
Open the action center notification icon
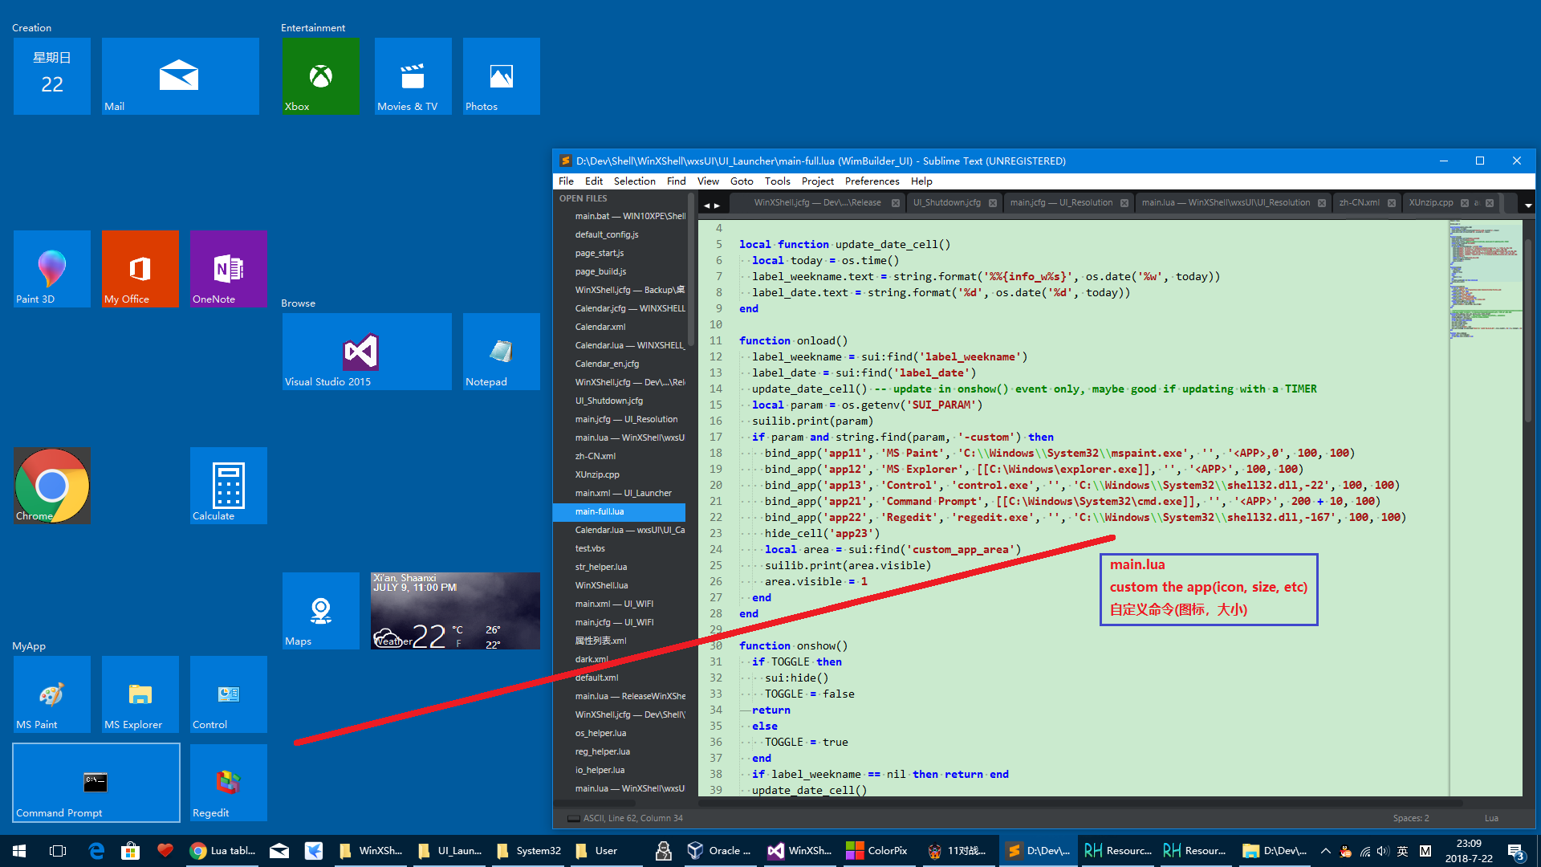click(x=1516, y=851)
